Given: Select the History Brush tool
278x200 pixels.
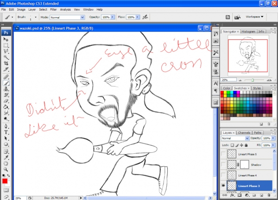Looking at the screenshot, I should (6, 95).
